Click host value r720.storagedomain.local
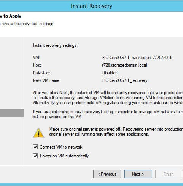Image resolution: width=183 pixels, height=186 pixels. point(125,65)
